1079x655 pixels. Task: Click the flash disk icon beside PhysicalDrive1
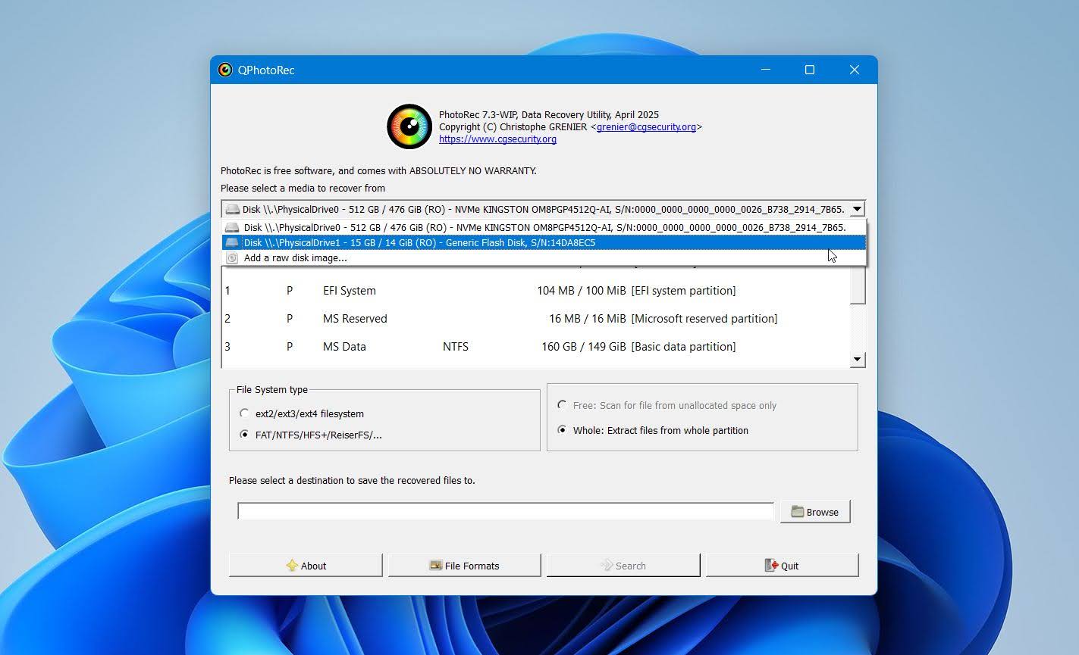click(x=231, y=242)
